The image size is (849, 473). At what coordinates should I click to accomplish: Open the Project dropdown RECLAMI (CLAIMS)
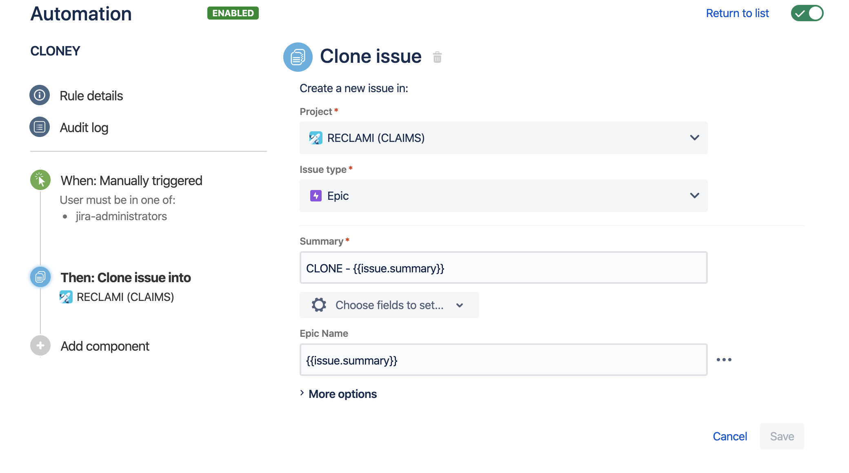(503, 138)
